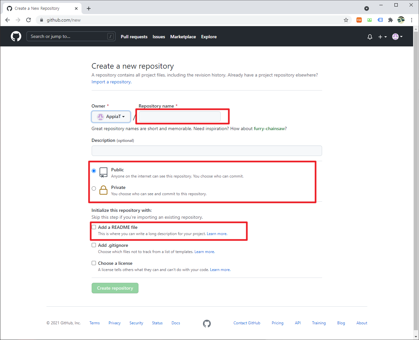419x340 pixels.
Task: Open the user avatar menu
Action: [x=397, y=37]
